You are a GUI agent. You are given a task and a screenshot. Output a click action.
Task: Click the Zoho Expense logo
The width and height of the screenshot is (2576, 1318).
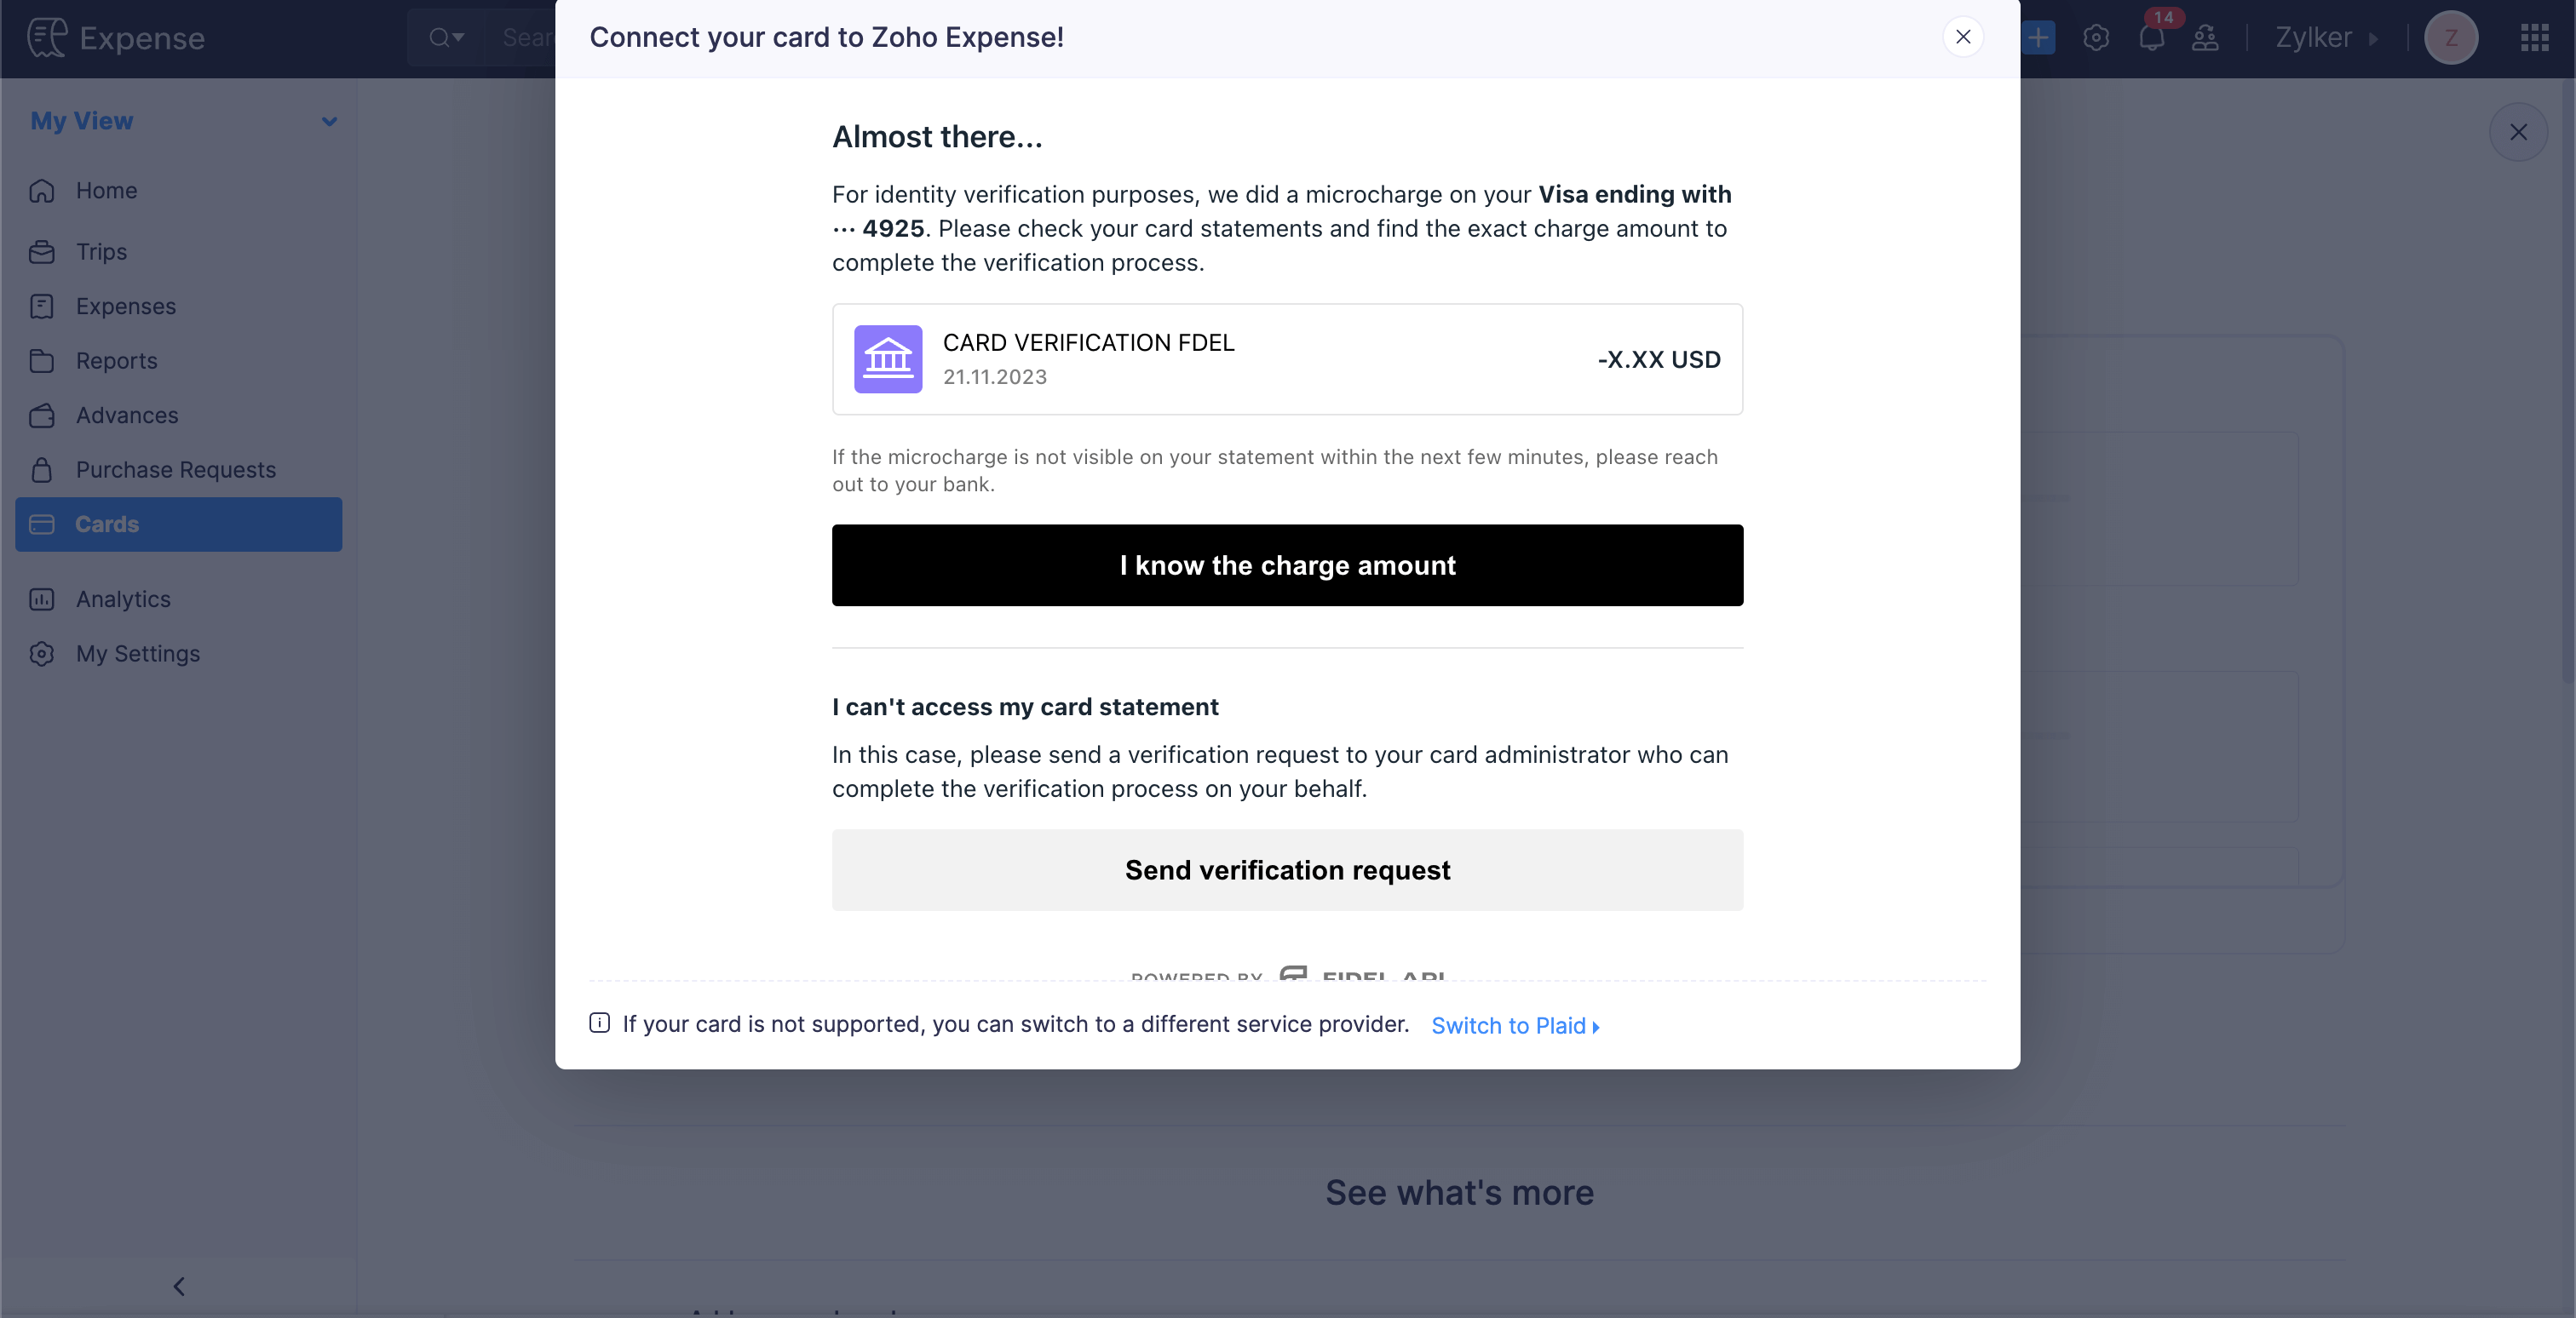tap(116, 38)
